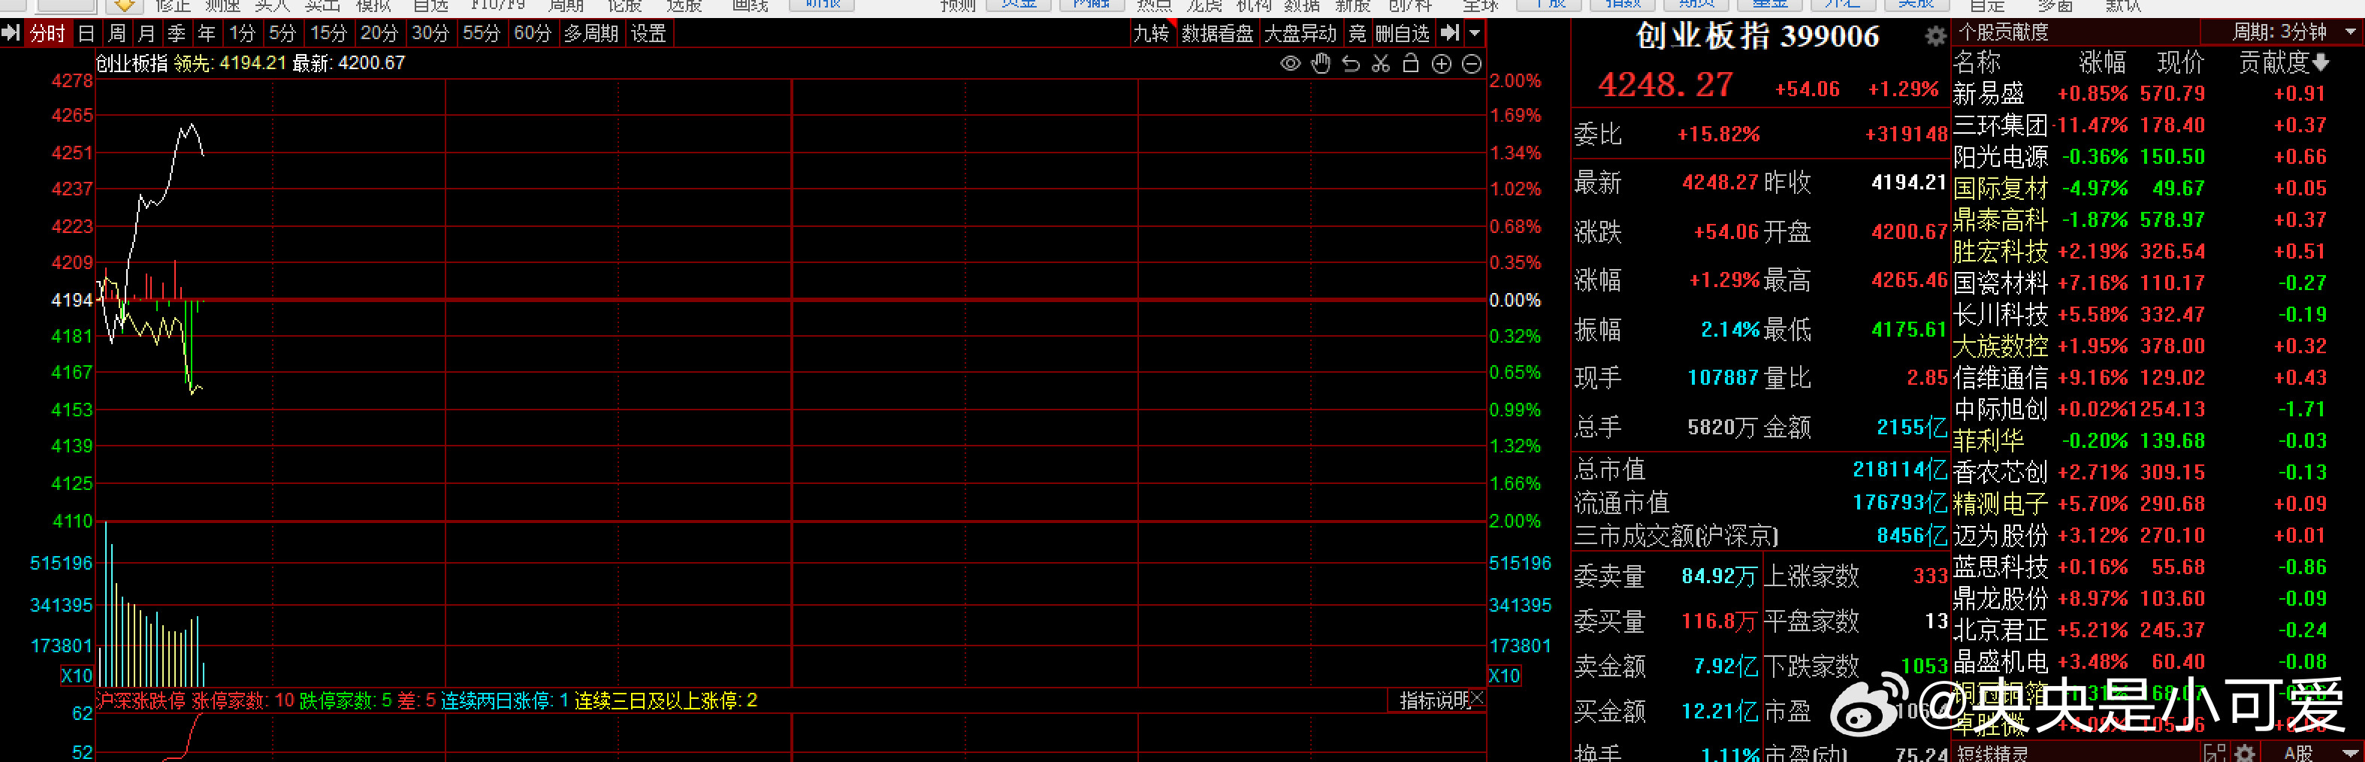This screenshot has width=2365, height=762.
Task: Toggle the eye visibility icon above the chart
Action: [x=1290, y=63]
